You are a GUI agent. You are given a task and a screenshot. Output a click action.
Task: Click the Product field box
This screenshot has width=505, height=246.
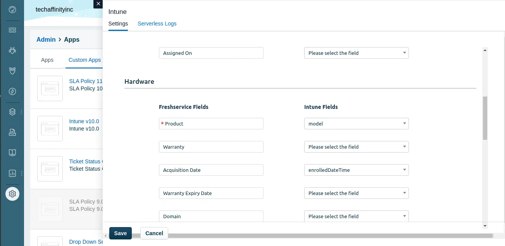pos(211,124)
